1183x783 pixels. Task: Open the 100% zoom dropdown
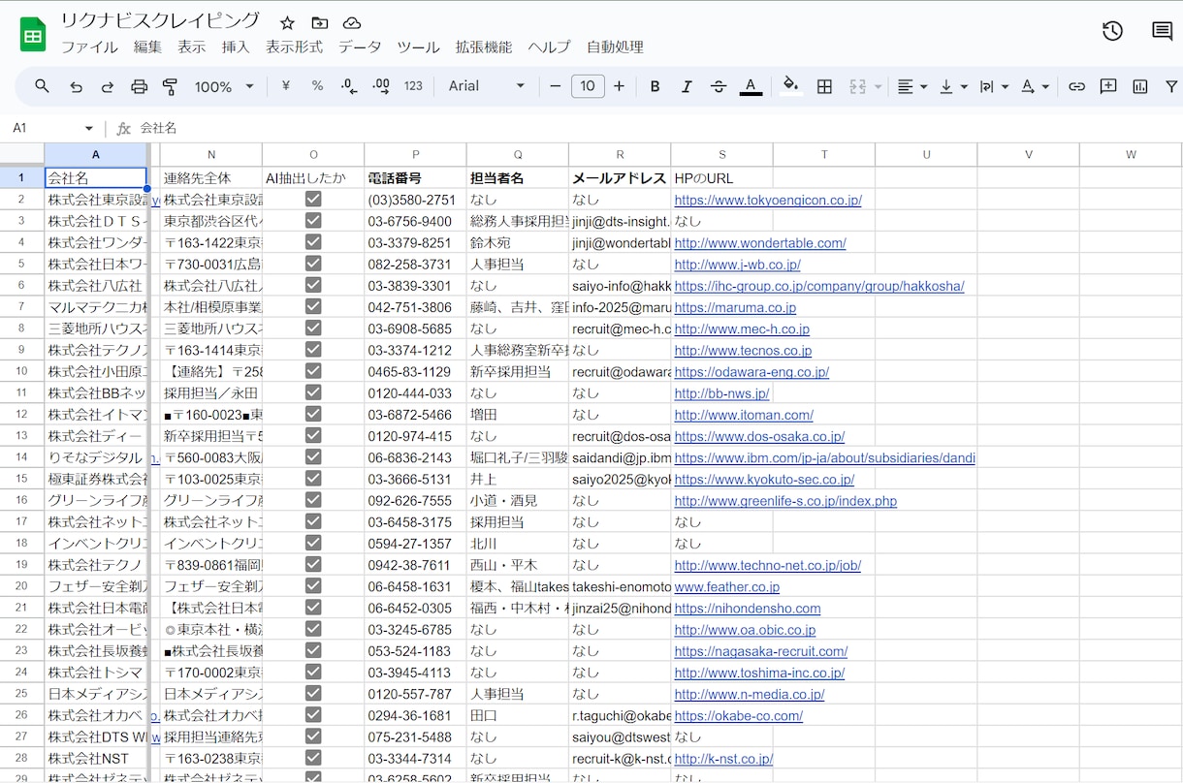click(x=224, y=86)
